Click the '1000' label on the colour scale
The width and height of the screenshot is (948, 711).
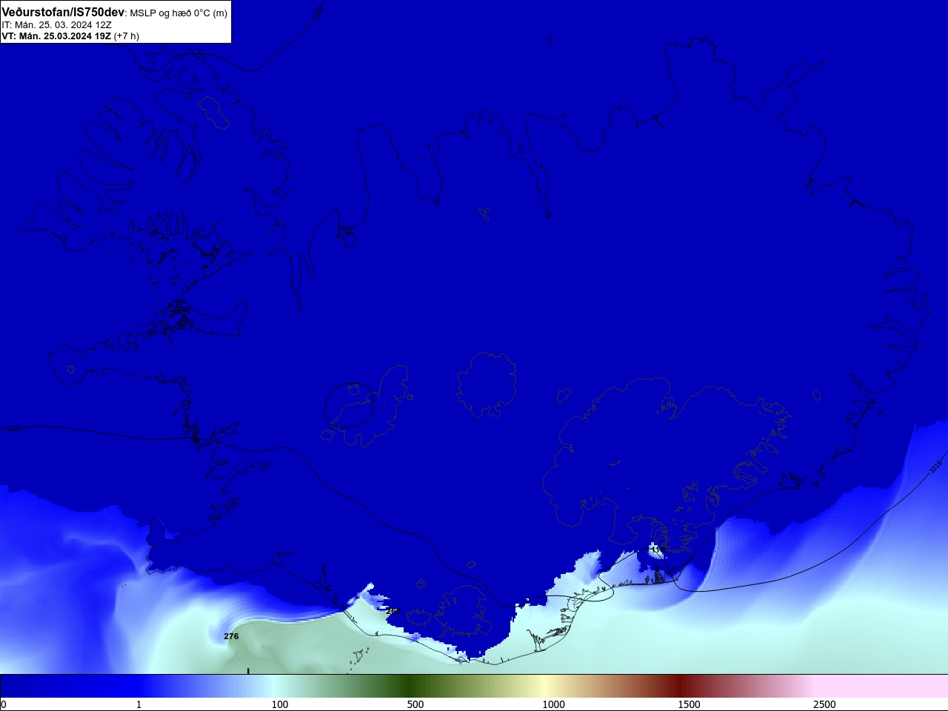pyautogui.click(x=553, y=704)
